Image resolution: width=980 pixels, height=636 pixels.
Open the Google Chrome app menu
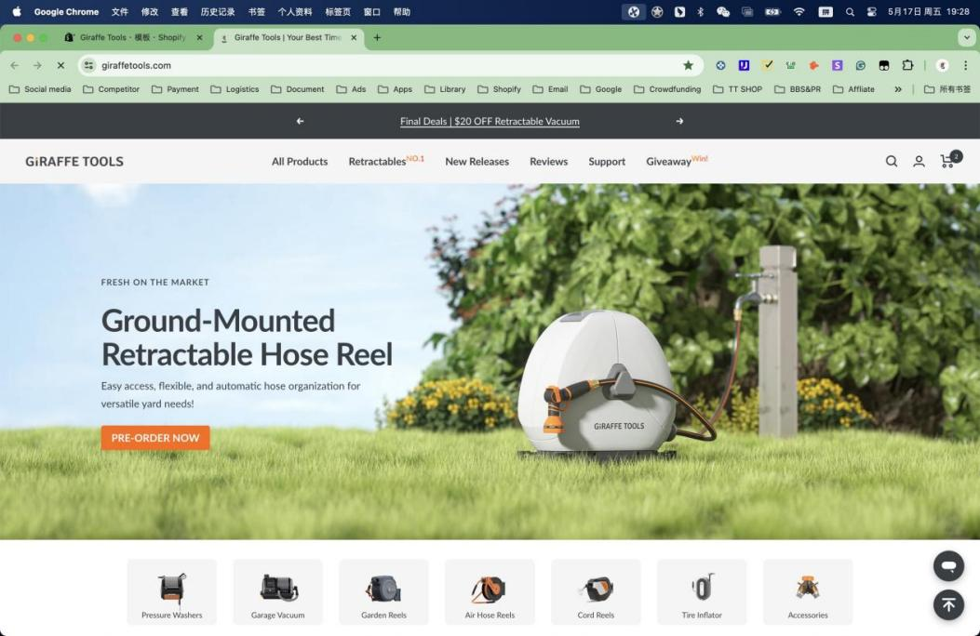coord(66,12)
